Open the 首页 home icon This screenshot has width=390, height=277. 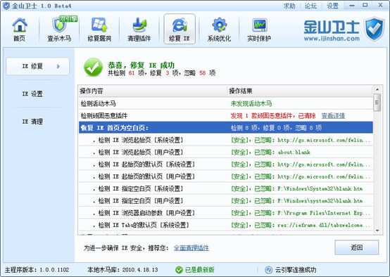tap(20, 30)
